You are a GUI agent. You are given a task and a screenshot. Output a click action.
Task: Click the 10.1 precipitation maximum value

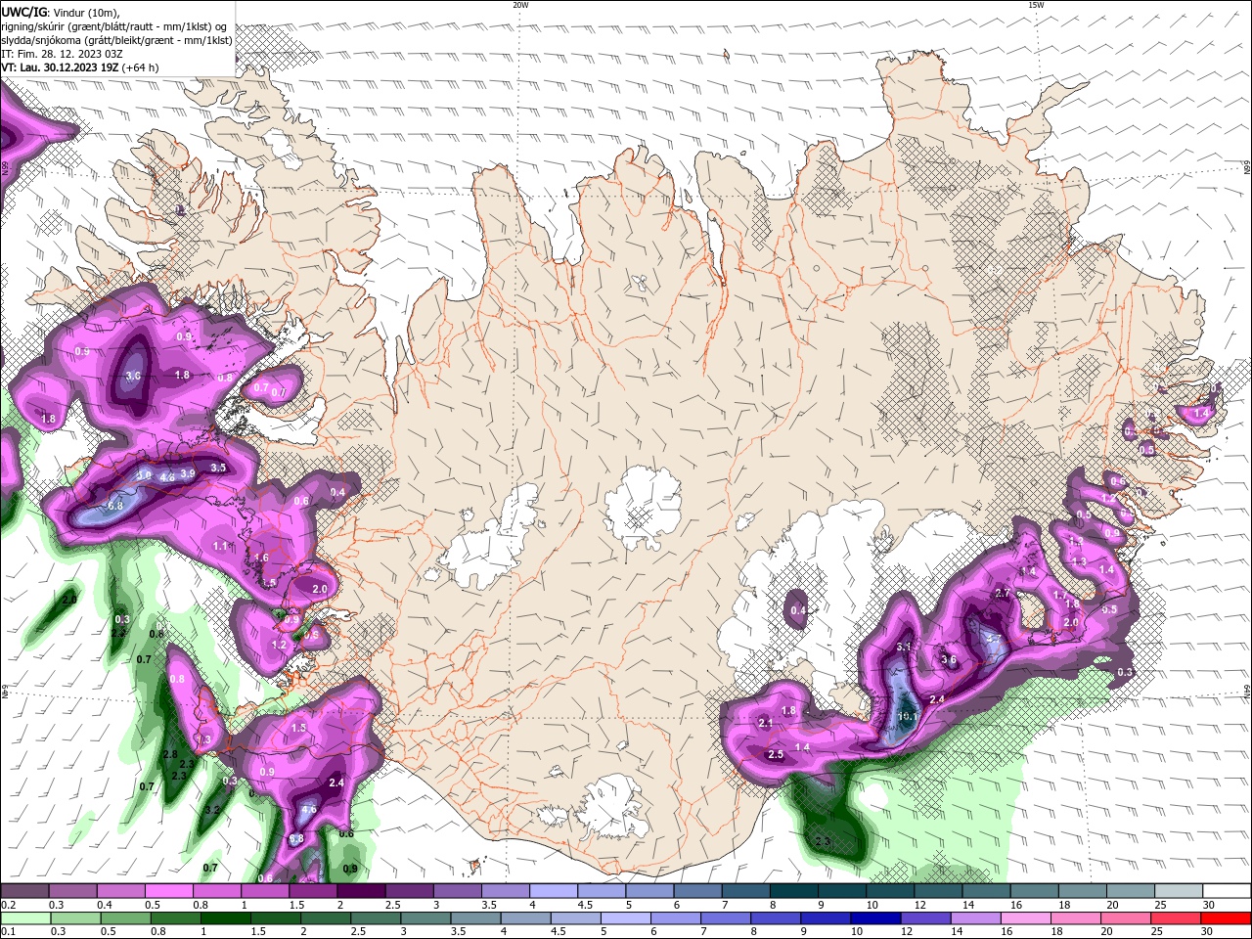(x=907, y=716)
